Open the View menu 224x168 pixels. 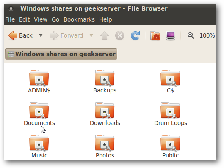tap(41, 19)
